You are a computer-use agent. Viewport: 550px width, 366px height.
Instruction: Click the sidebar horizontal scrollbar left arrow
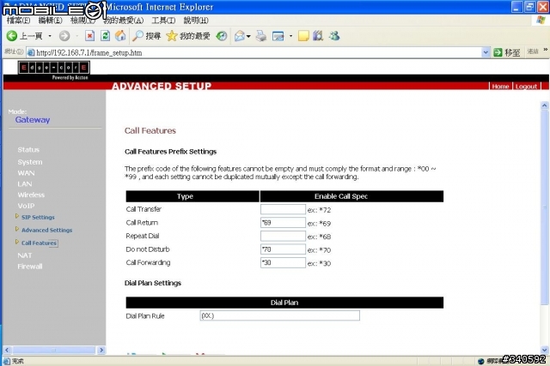point(7,350)
